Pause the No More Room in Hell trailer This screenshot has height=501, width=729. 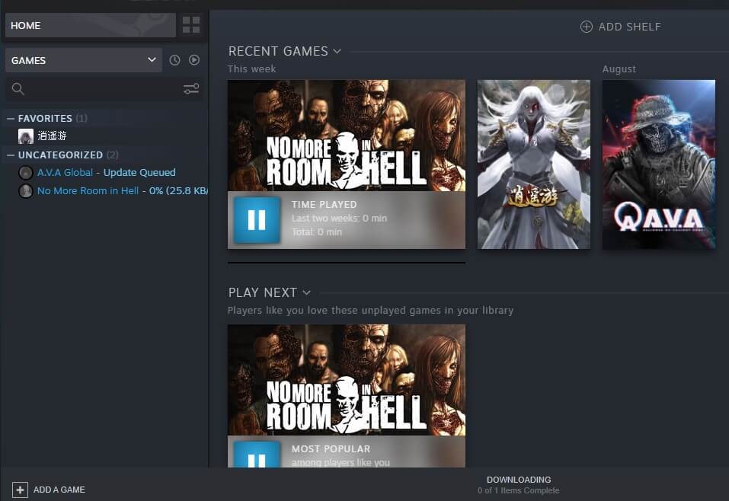[256, 219]
